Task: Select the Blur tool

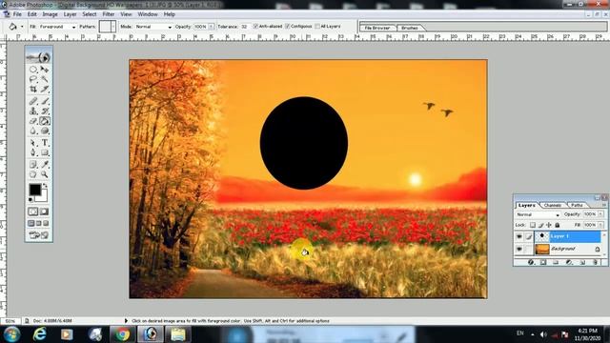Action: [x=33, y=131]
